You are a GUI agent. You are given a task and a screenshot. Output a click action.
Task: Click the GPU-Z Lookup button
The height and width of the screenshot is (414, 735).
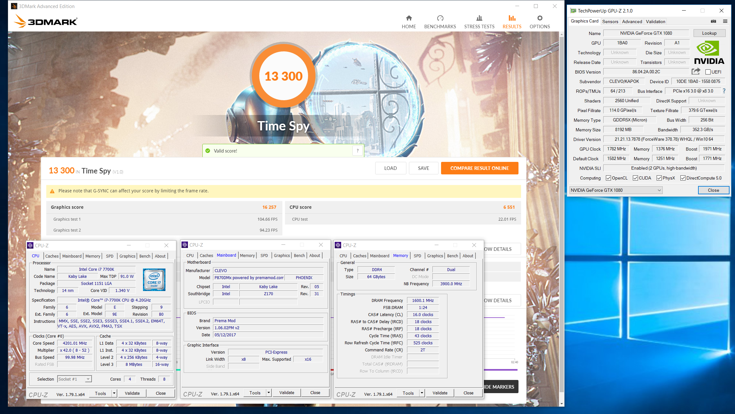point(709,33)
